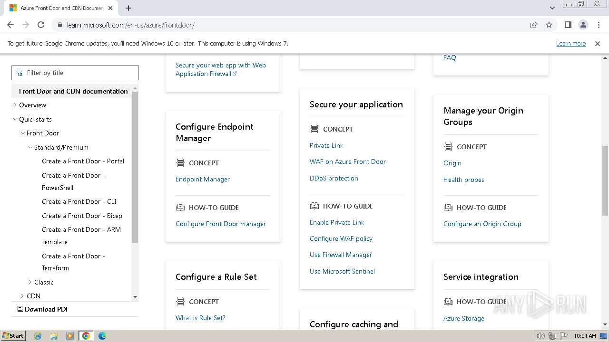This screenshot has width=609, height=342.
Task: Open the Chrome three-dot menu
Action: coord(598,25)
